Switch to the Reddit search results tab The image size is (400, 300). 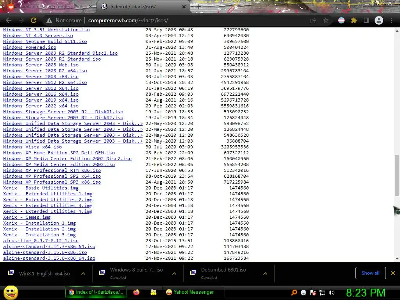(48, 7)
